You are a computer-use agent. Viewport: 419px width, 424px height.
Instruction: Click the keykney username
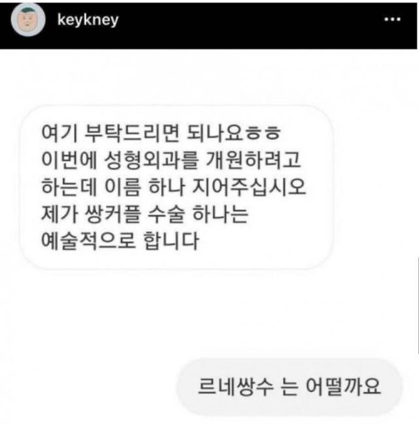(x=88, y=20)
